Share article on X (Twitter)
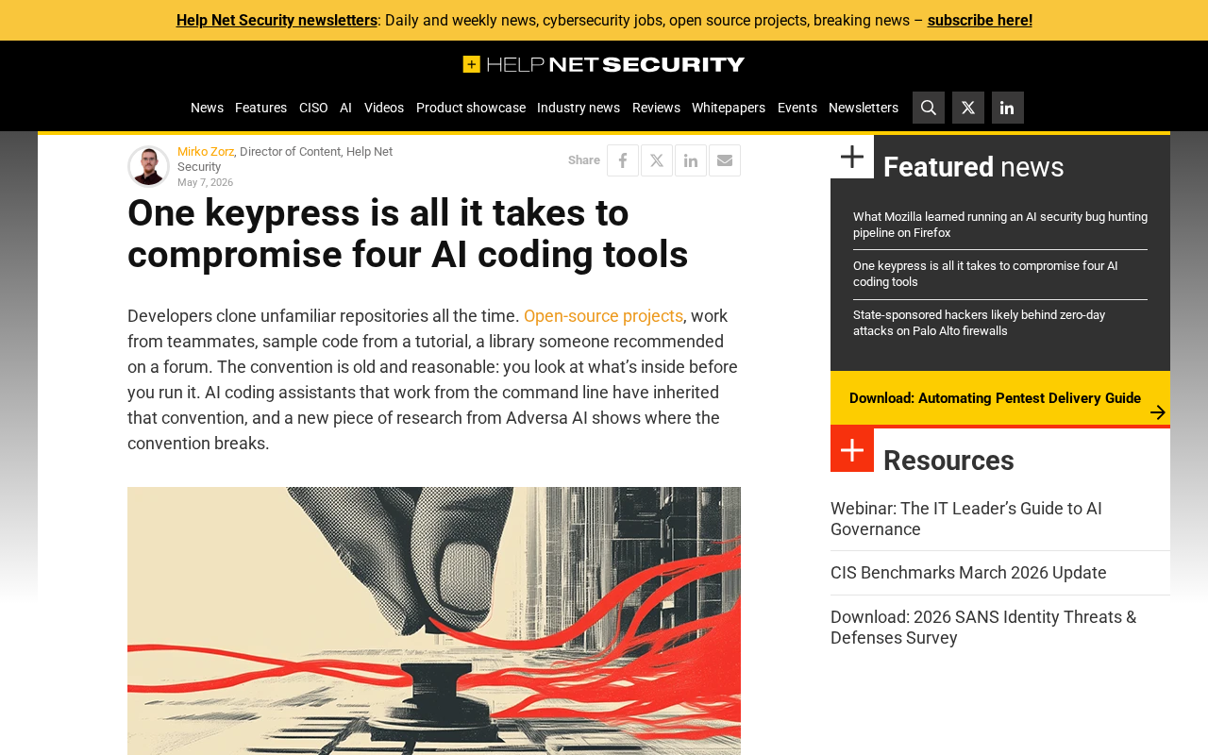 [x=657, y=160]
